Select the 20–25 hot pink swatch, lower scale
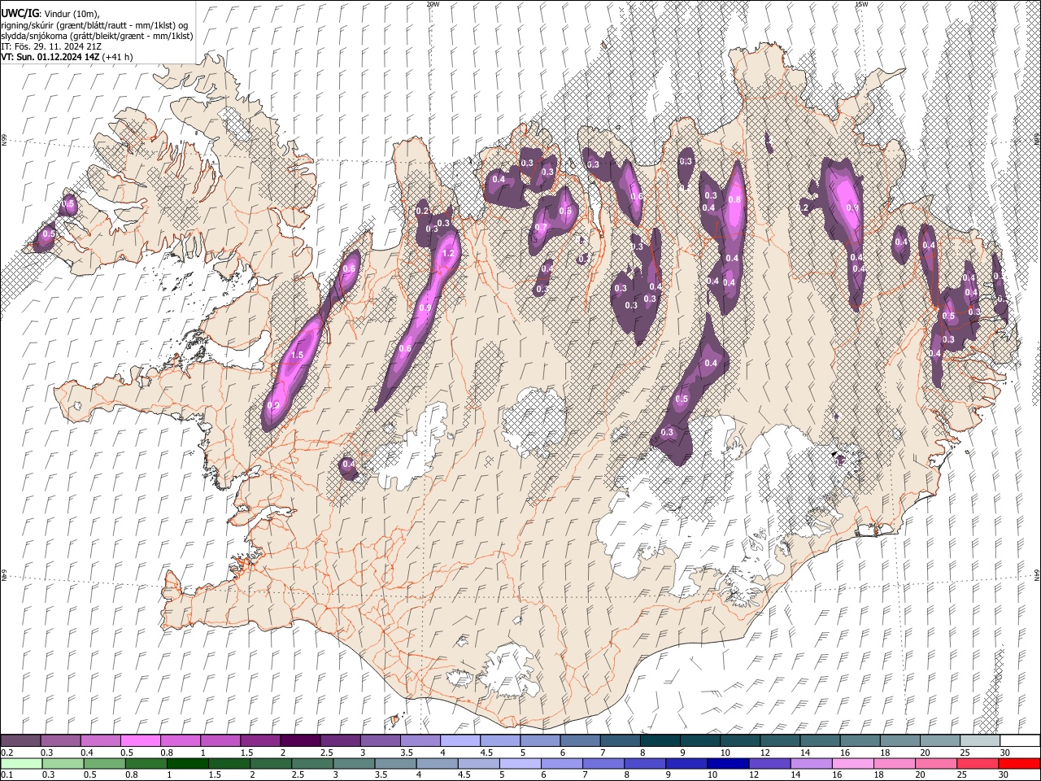 pyautogui.click(x=935, y=764)
